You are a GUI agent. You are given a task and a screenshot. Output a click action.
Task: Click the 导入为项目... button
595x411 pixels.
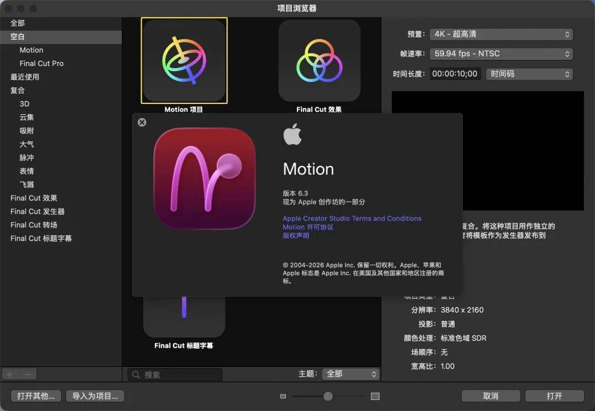pos(95,396)
